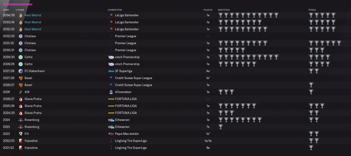Click the title trophy in Basel 2026/27 row
The width and height of the screenshot is (351, 156).
311,85
